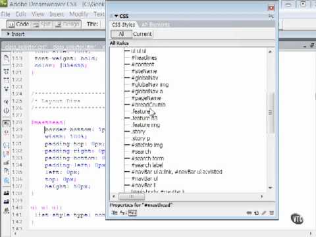Toggle Highlight Invalid Code icon

tap(7, 132)
